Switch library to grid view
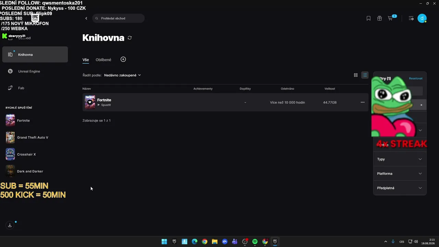 point(356,75)
